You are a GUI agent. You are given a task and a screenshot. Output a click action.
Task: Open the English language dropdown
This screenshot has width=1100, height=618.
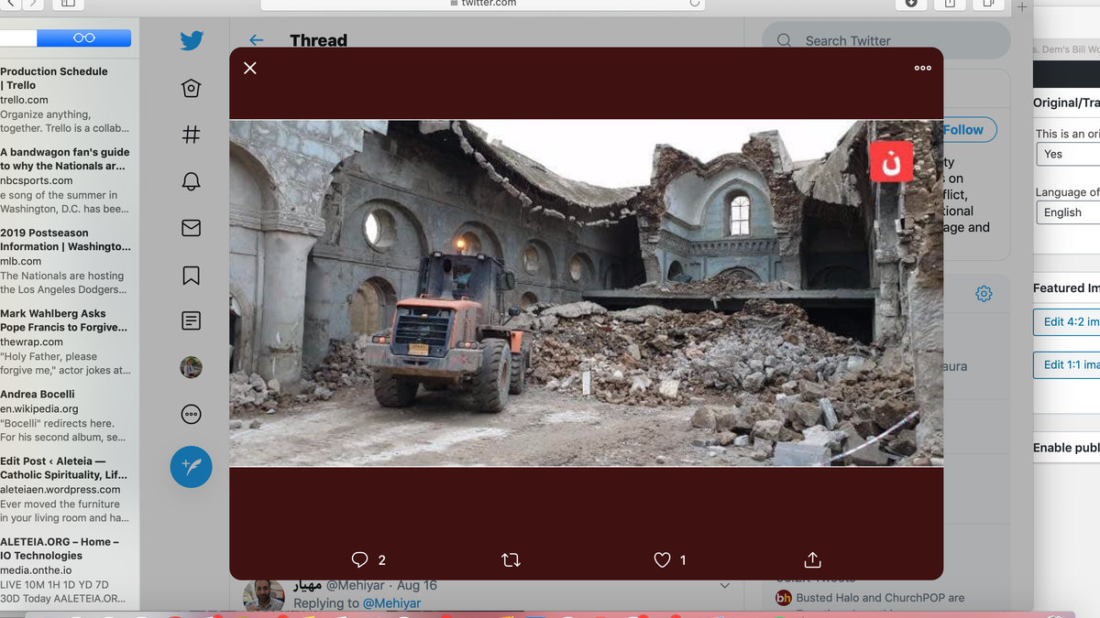click(1068, 212)
